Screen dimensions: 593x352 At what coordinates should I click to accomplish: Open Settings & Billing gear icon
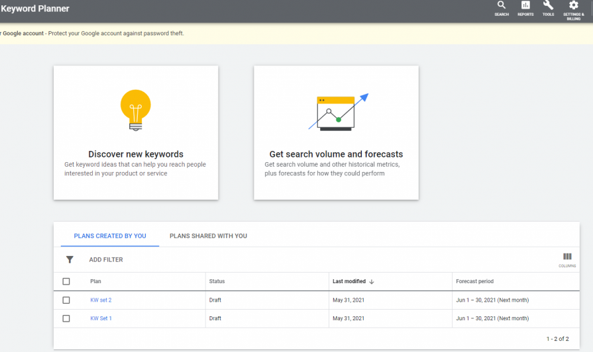pos(573,5)
